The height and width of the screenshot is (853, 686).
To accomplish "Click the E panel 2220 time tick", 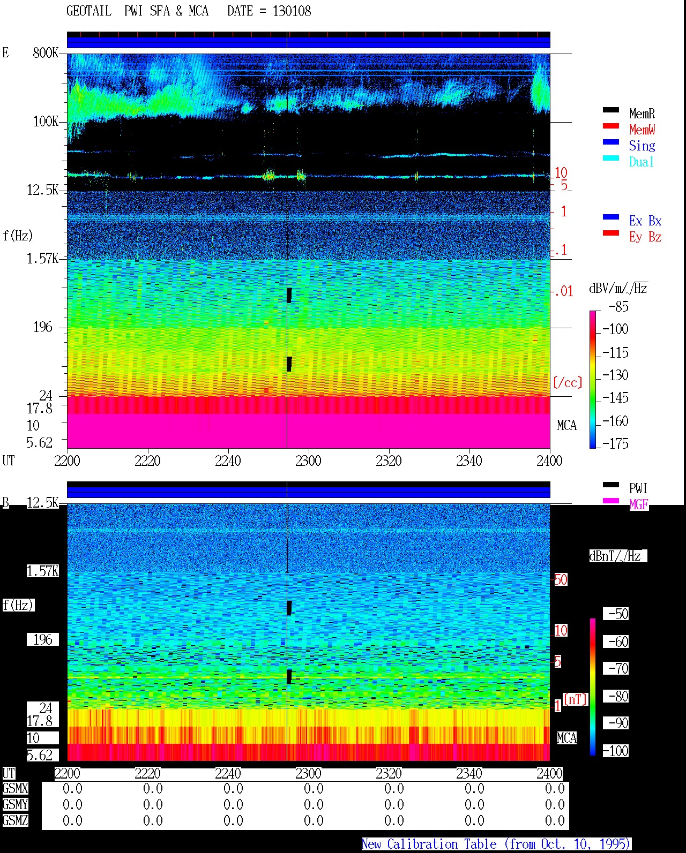I will 147,461.
